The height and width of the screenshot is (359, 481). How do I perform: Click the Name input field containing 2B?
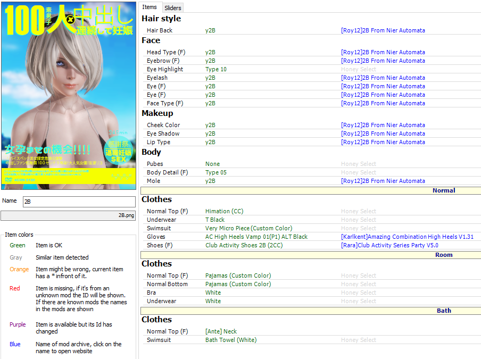[79, 202]
